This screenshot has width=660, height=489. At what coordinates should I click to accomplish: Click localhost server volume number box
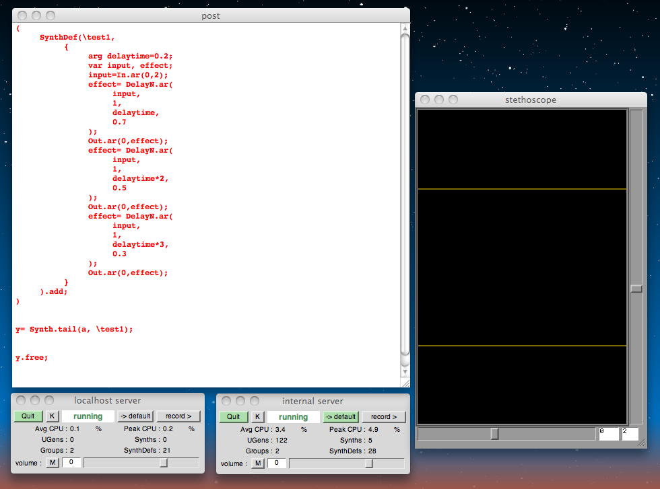pyautogui.click(x=71, y=463)
